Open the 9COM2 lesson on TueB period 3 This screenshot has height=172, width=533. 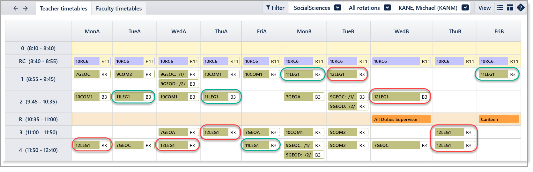[x=348, y=132]
